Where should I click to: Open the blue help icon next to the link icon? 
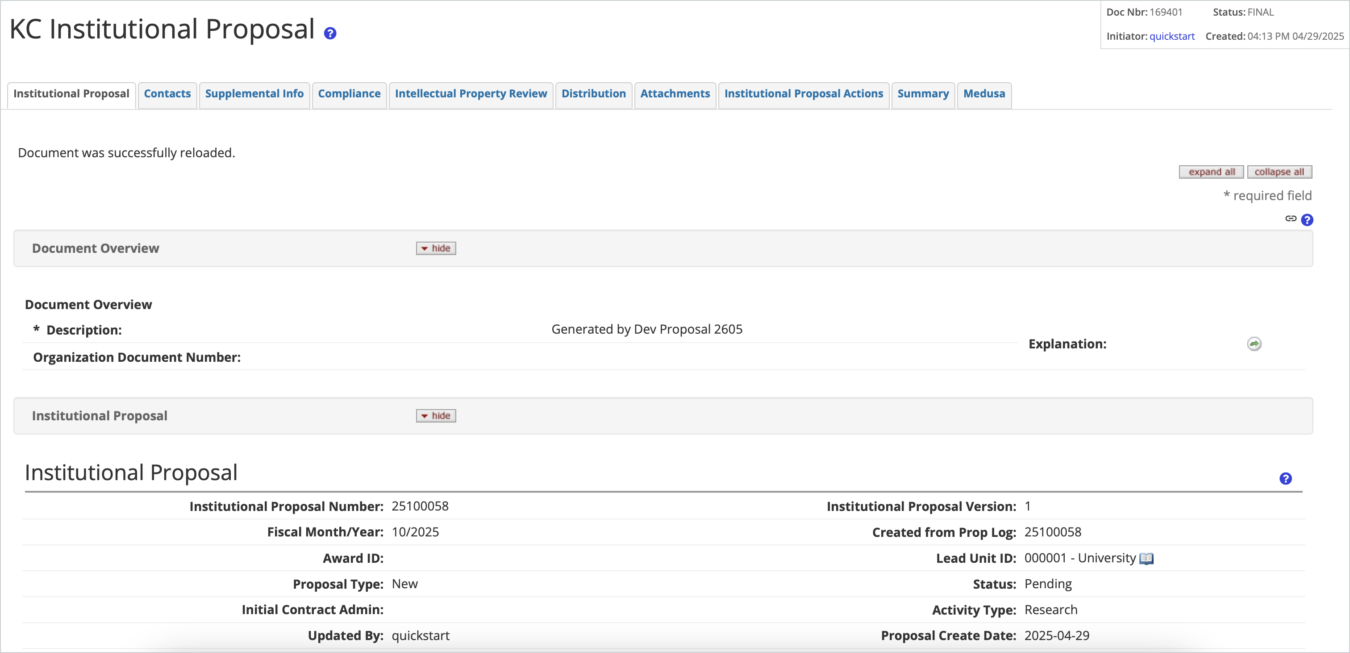click(1307, 220)
